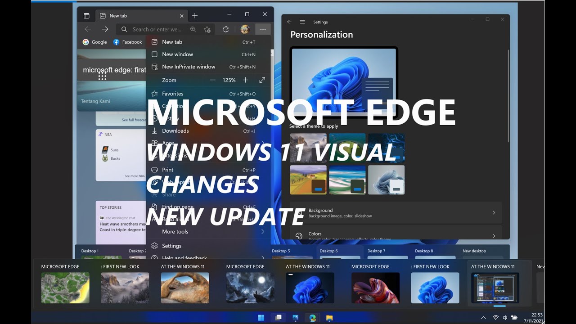Open File Explorer from taskbar
Viewport: 576px width, 324px height.
[329, 318]
